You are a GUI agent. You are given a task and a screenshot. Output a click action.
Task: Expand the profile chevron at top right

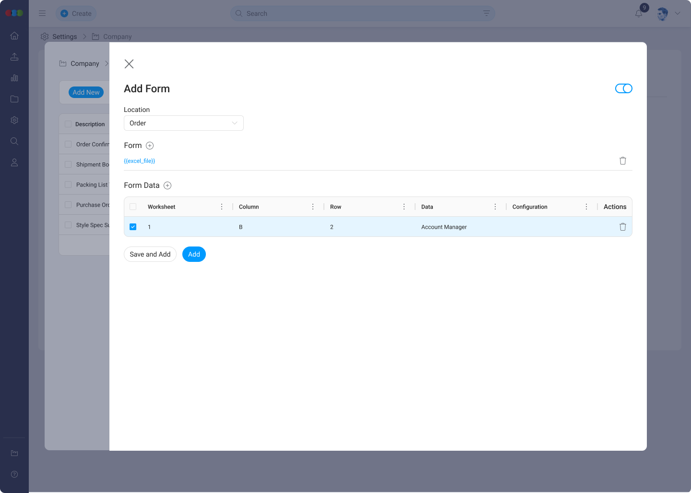(x=678, y=13)
